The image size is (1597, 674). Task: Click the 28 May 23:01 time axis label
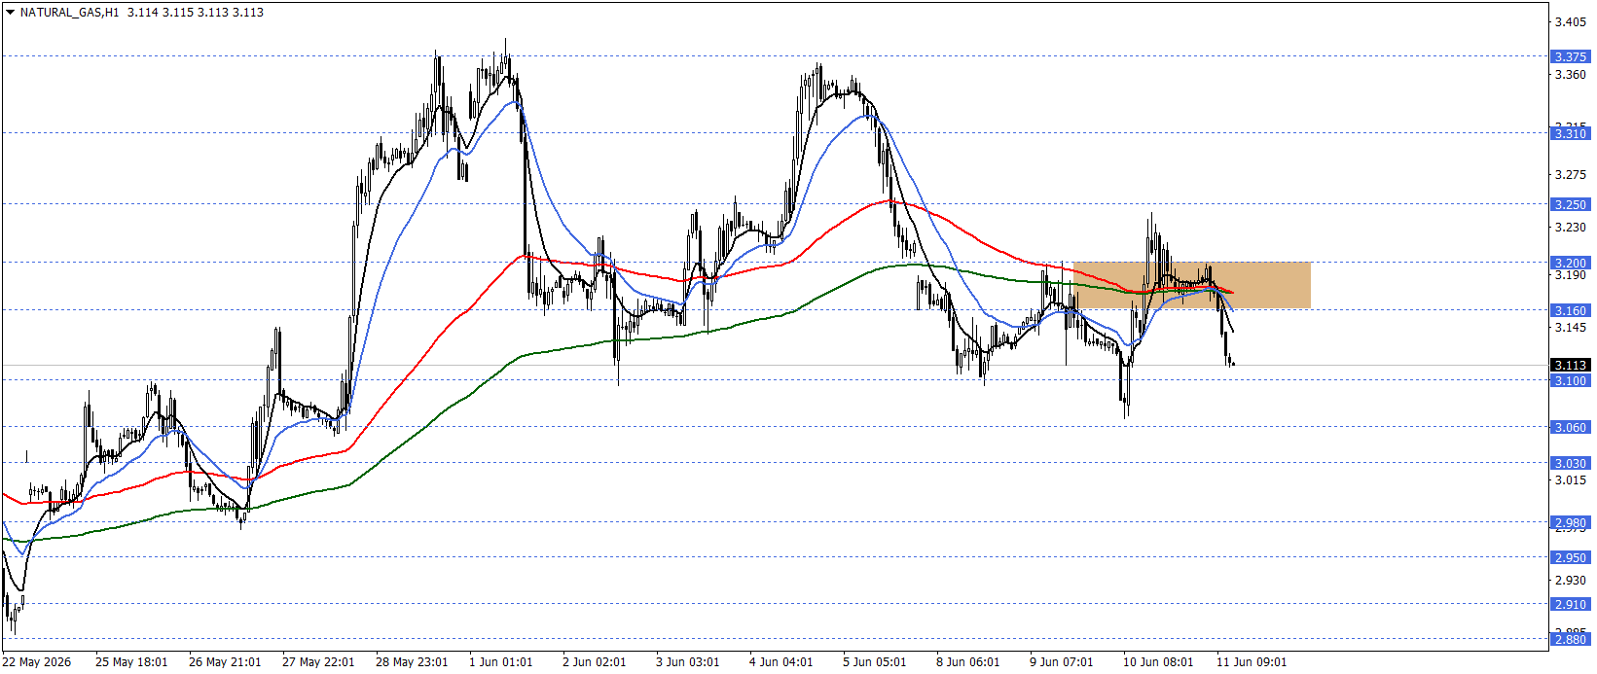coord(412,662)
